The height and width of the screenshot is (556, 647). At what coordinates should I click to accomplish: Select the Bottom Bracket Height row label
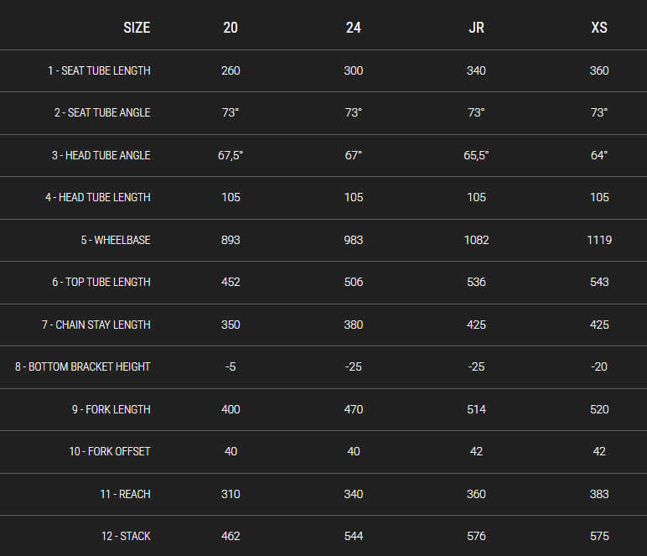(83, 366)
